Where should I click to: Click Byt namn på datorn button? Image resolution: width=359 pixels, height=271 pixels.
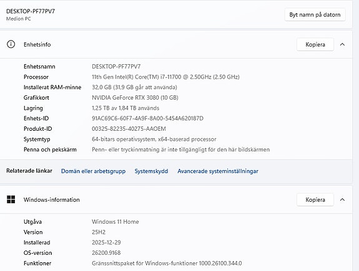point(315,15)
